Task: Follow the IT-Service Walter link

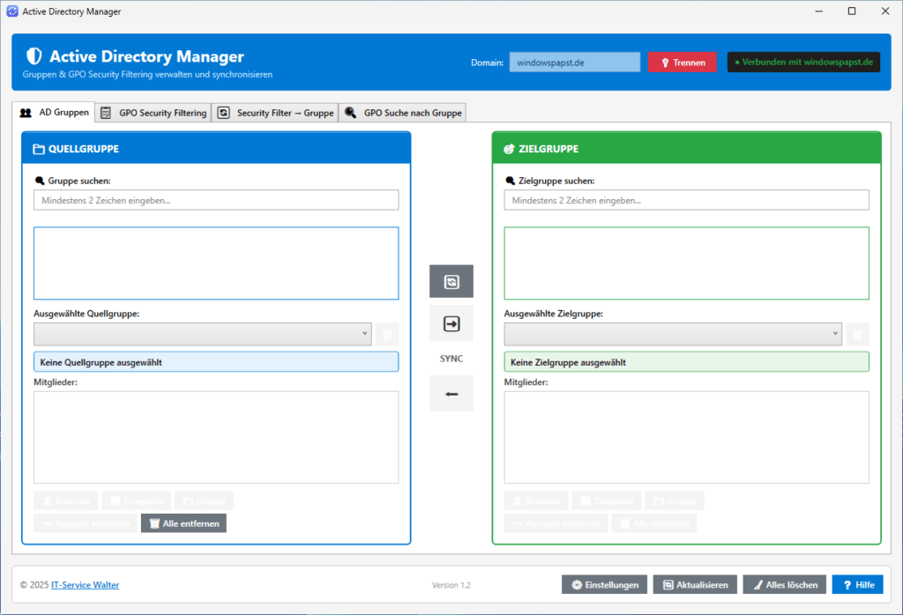Action: click(86, 585)
